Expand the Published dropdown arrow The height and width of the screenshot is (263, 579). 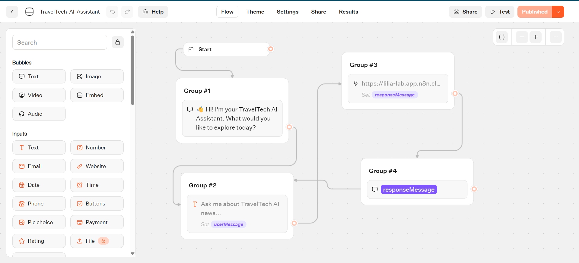pyautogui.click(x=558, y=12)
